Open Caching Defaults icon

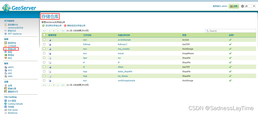(x=5, y=104)
